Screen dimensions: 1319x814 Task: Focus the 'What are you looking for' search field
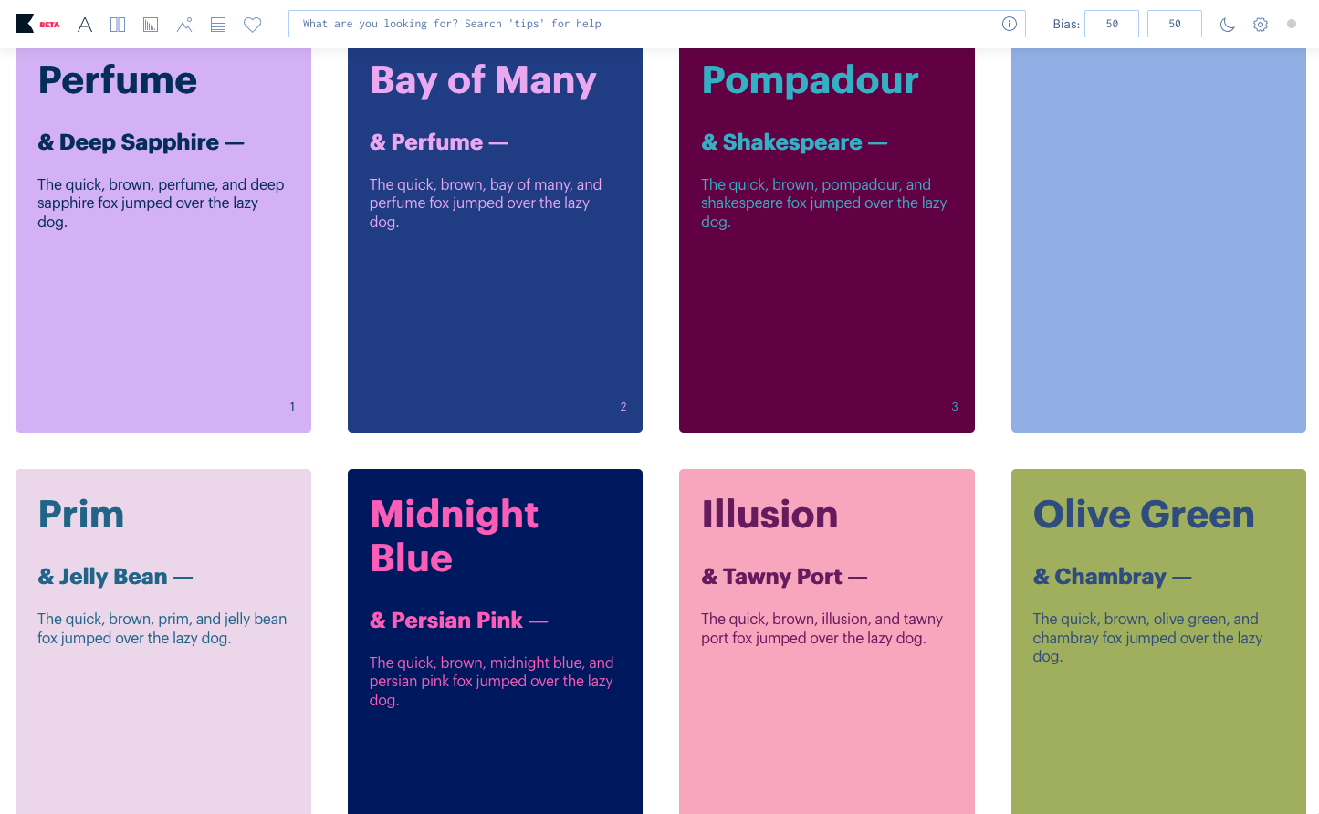[657, 24]
